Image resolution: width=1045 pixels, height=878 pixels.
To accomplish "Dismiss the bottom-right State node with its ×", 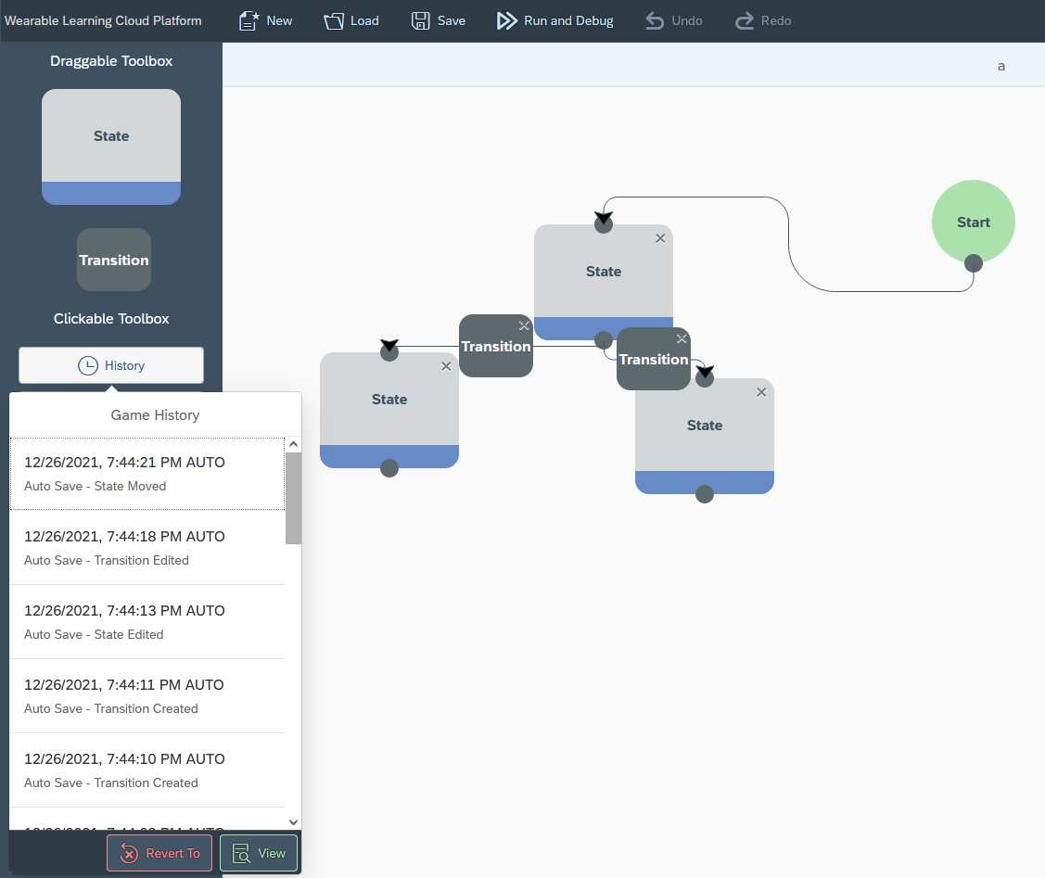I will (761, 392).
